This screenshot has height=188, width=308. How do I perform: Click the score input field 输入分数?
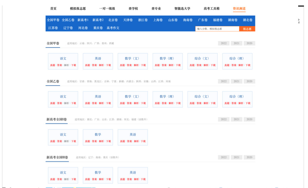pos(217,29)
